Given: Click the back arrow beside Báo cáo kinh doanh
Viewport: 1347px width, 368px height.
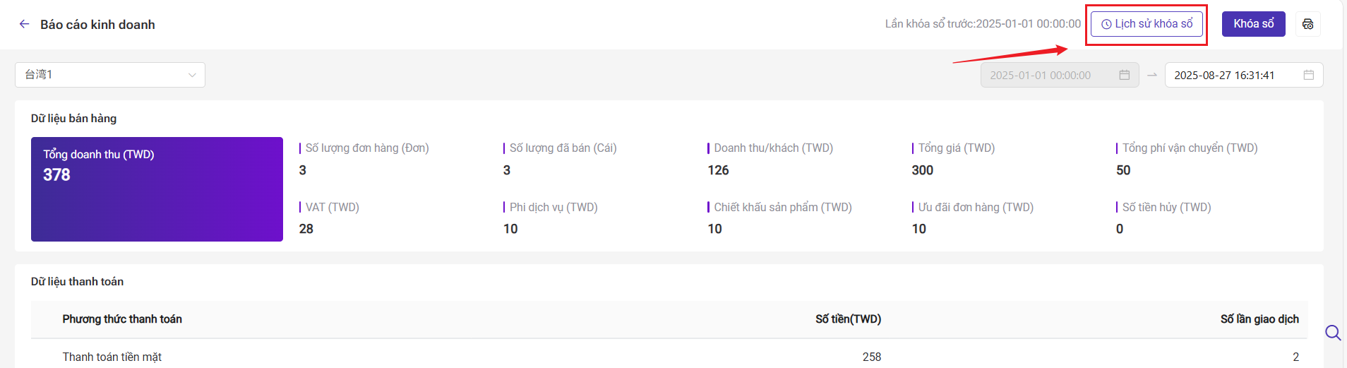Looking at the screenshot, I should (24, 24).
